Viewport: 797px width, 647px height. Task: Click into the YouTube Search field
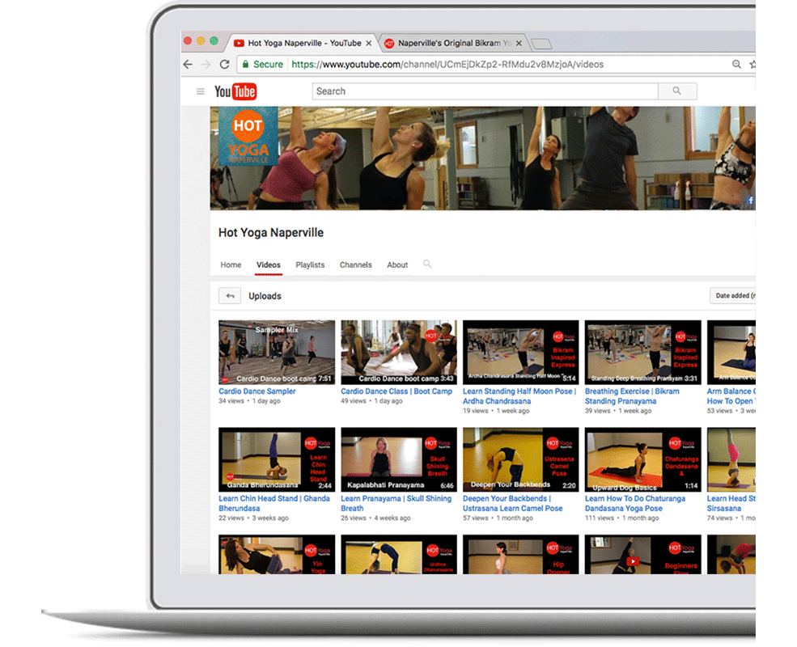click(485, 91)
